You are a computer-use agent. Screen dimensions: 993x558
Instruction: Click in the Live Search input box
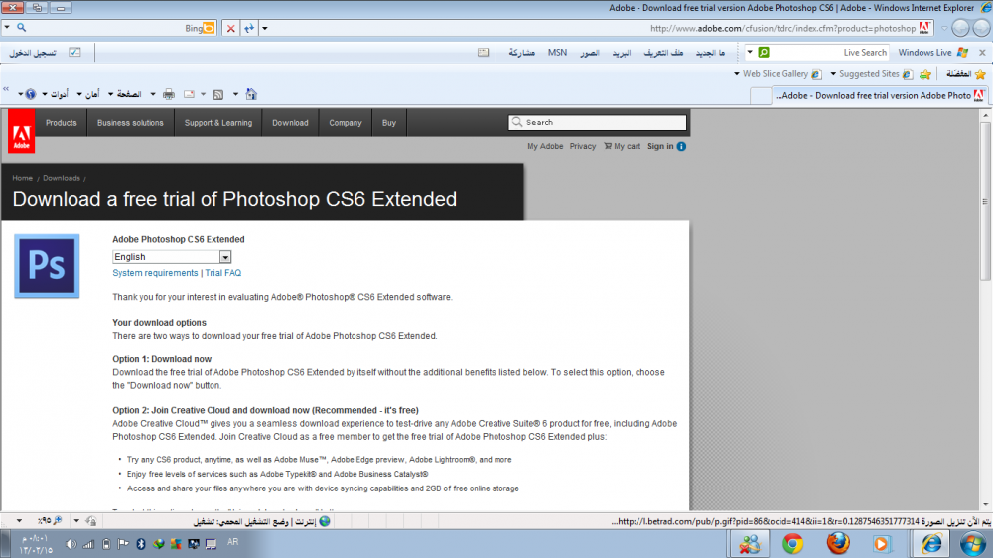pos(829,52)
